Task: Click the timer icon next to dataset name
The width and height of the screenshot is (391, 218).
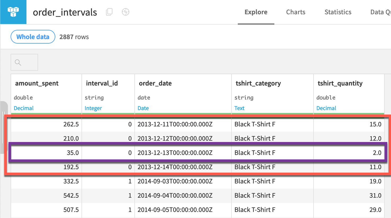Action: (x=125, y=12)
